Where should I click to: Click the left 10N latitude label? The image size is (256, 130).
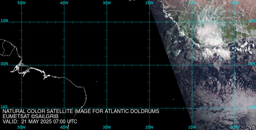pos(4,21)
